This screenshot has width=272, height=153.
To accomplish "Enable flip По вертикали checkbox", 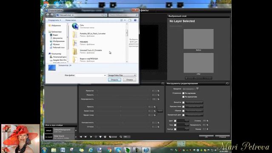I will pos(183,93).
